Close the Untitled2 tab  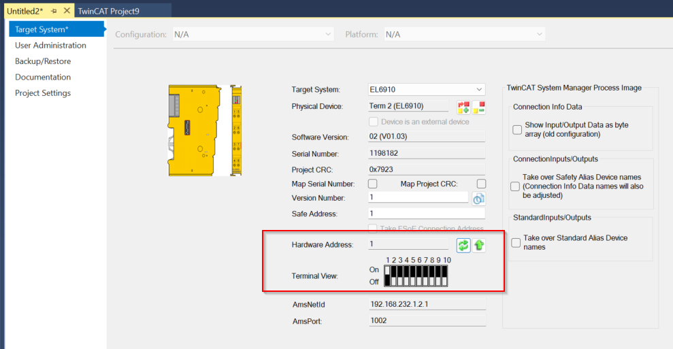click(x=67, y=11)
